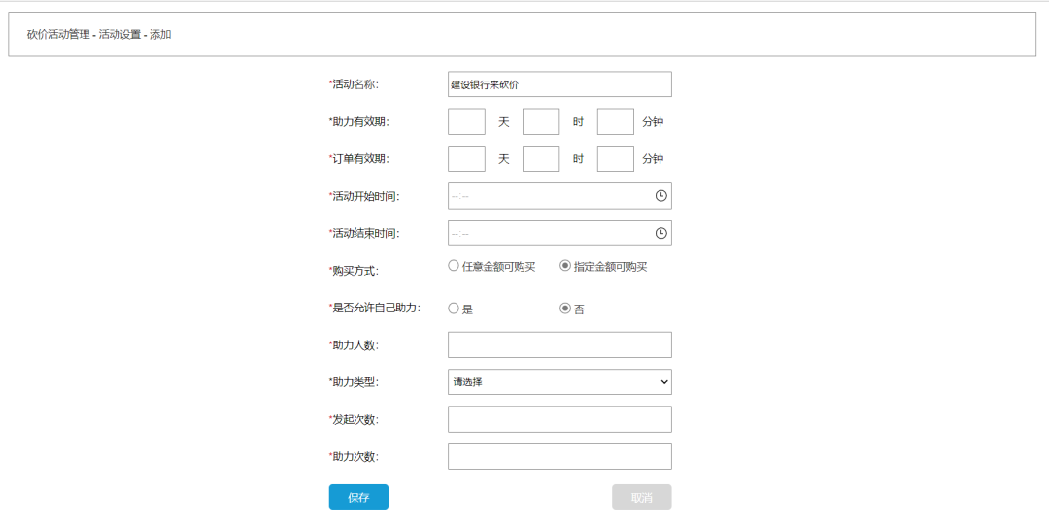Click the 订单有效期 hours (时) input box
This screenshot has width=1049, height=521.
(541, 159)
